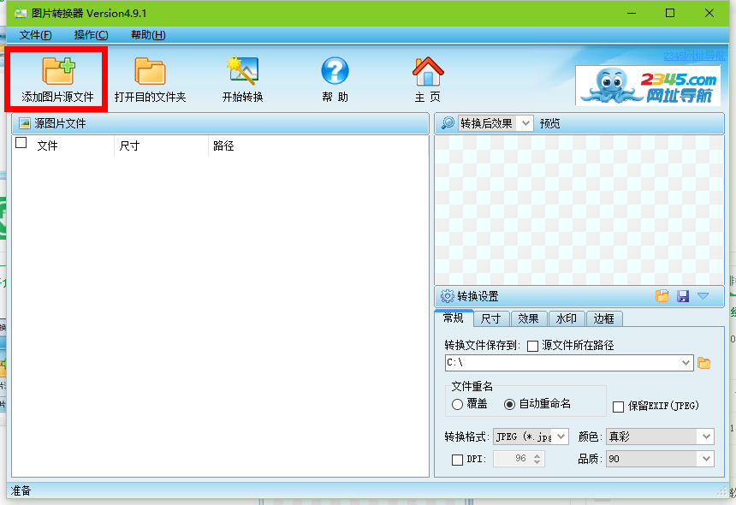The width and height of the screenshot is (736, 505).
Task: Click the 文件 column header
Action: [47, 146]
